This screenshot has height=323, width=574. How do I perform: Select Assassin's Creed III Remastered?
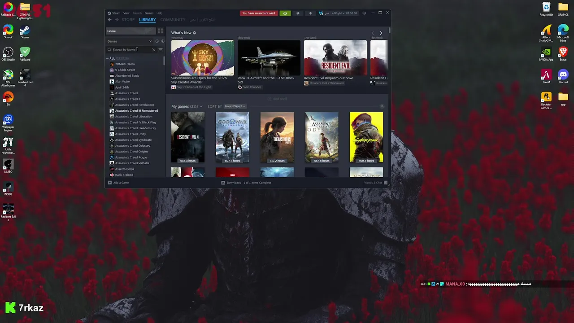[x=136, y=111]
